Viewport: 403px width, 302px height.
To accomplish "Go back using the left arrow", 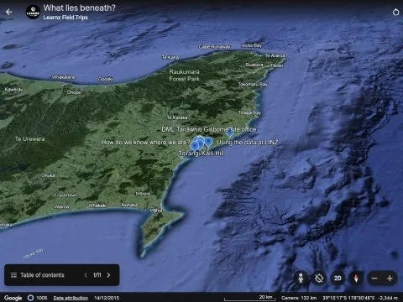I will pyautogui.click(x=9, y=12).
